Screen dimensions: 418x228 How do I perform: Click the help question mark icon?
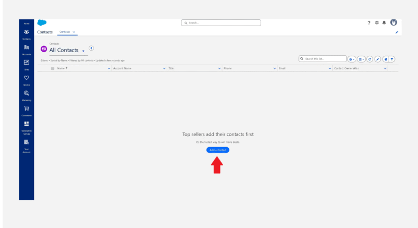369,23
